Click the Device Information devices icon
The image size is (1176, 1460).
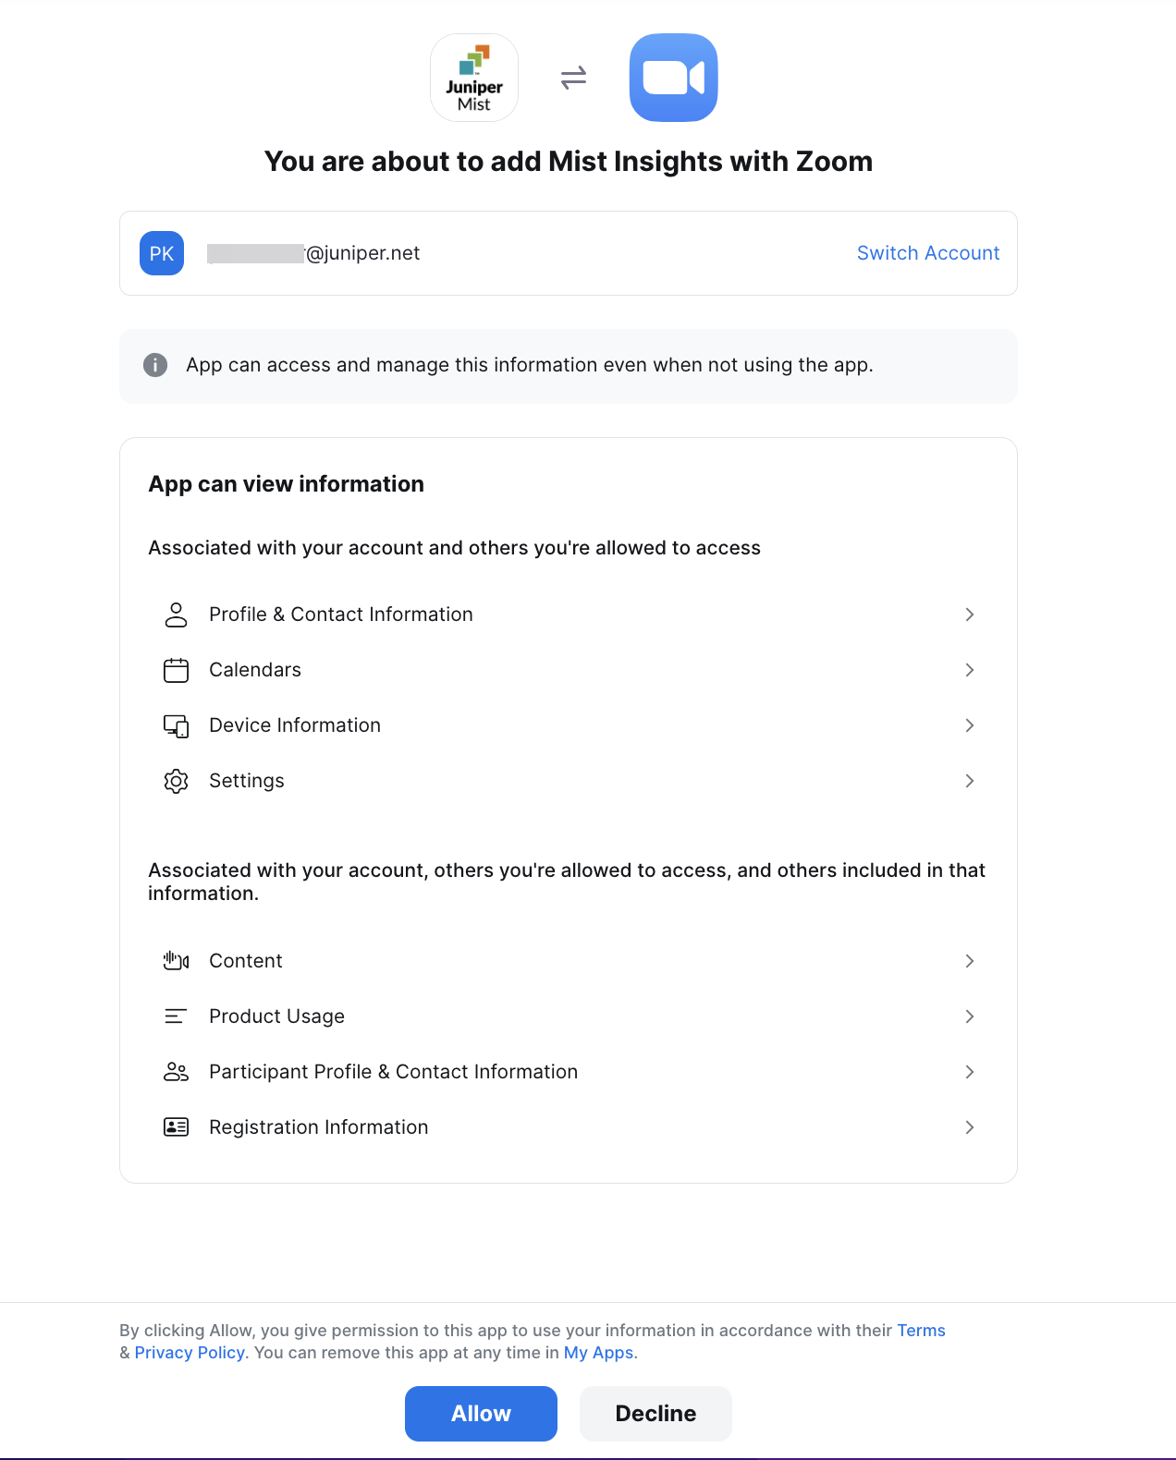pos(176,725)
